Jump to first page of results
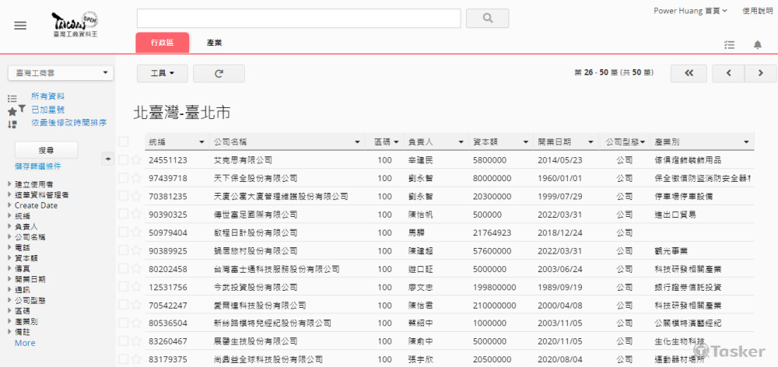This screenshot has width=778, height=367. 689,73
